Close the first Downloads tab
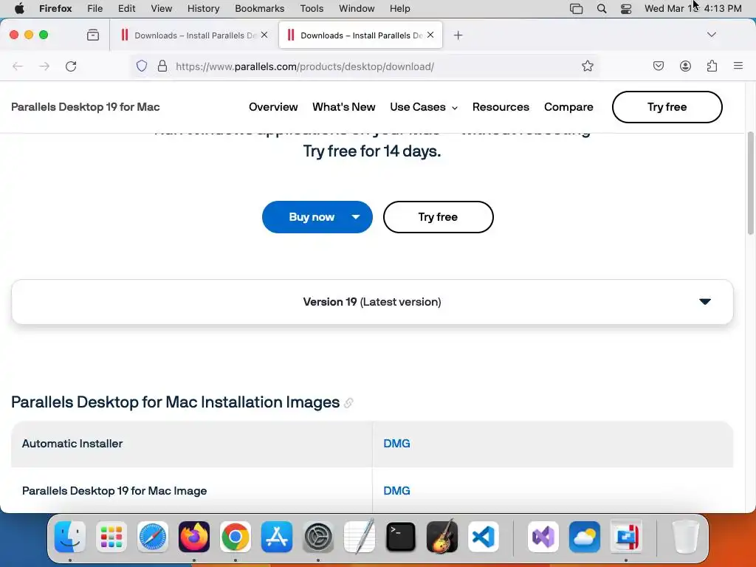The height and width of the screenshot is (567, 756). 264,35
